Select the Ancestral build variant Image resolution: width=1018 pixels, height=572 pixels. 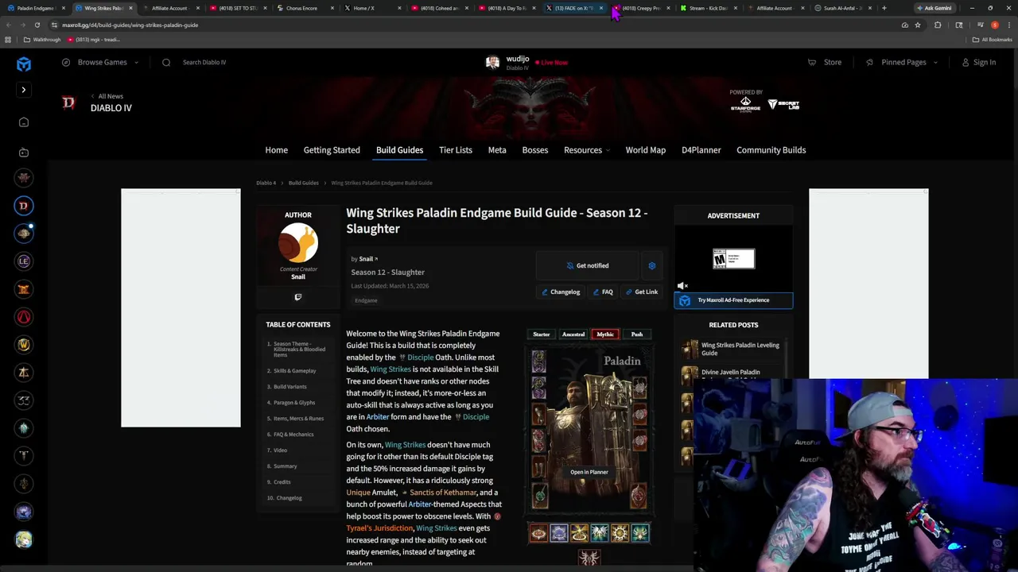tap(573, 334)
